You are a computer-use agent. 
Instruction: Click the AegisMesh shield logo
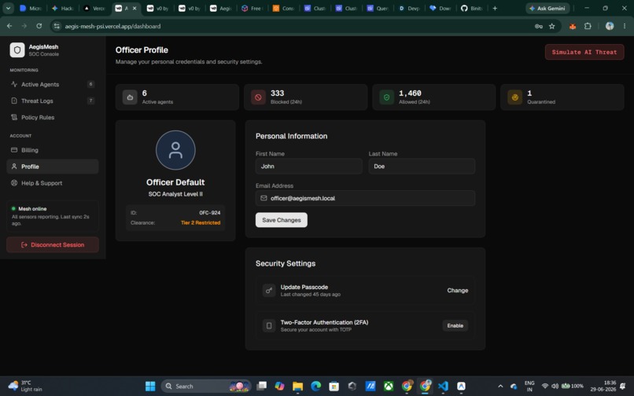(x=17, y=50)
